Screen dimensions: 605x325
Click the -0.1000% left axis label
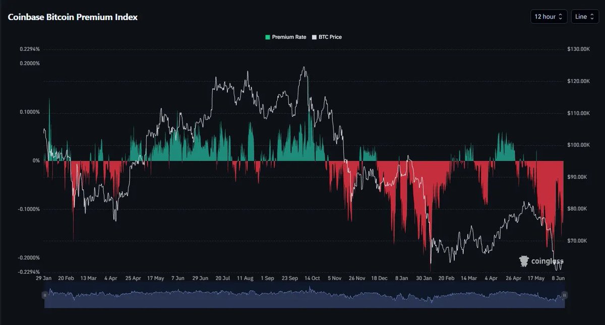(x=29, y=209)
